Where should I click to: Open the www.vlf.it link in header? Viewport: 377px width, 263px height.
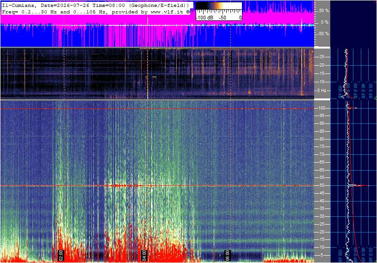click(x=167, y=12)
